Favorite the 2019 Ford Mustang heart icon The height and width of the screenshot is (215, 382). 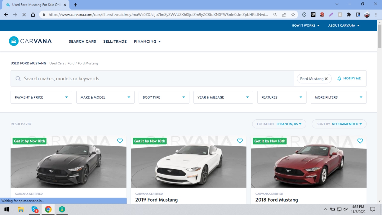(x=240, y=141)
